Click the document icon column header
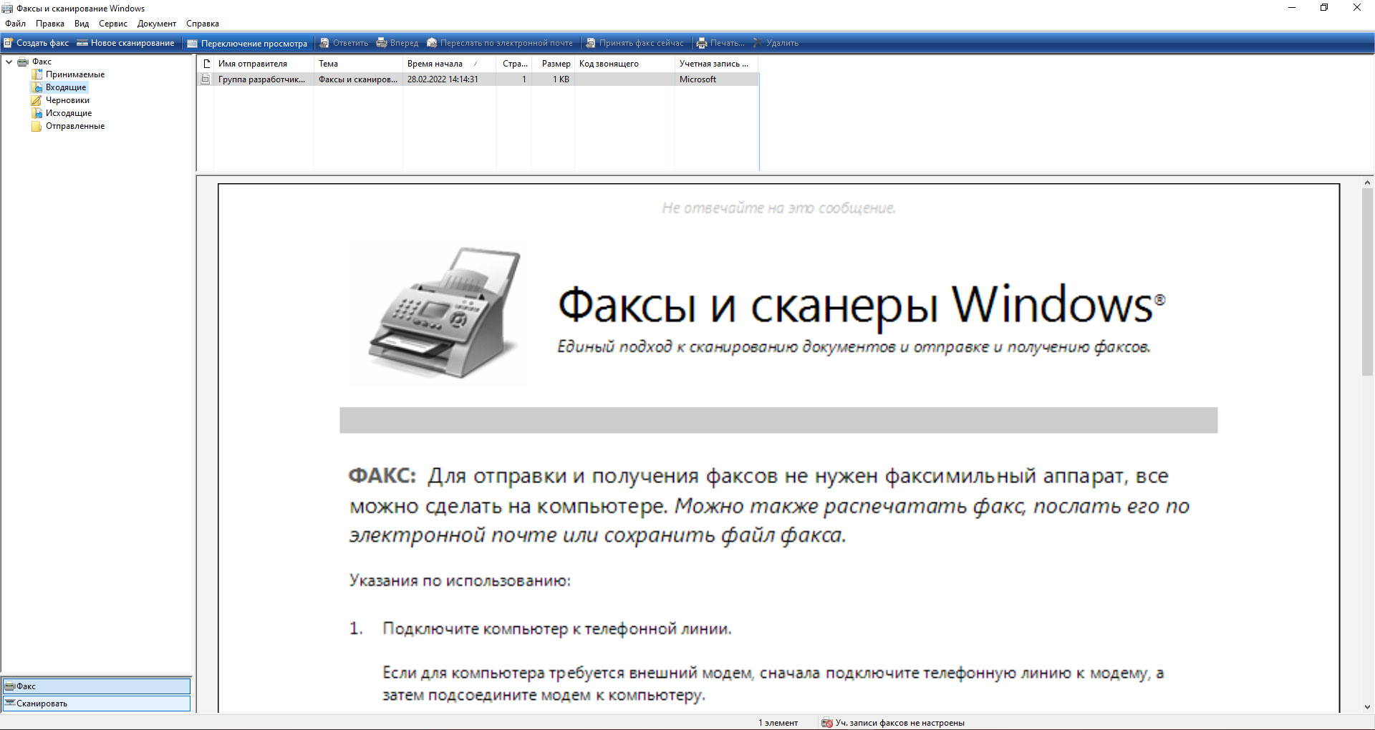1375x730 pixels. 206,64
